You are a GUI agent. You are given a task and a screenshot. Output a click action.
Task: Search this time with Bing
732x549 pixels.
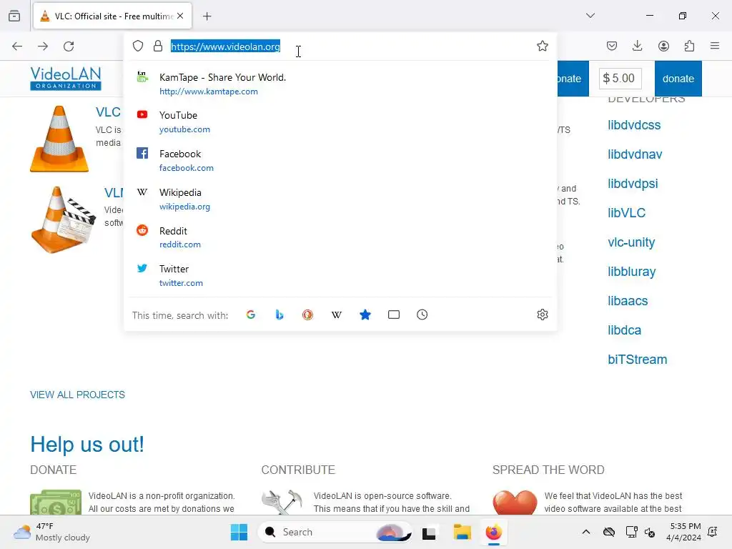[x=280, y=315]
